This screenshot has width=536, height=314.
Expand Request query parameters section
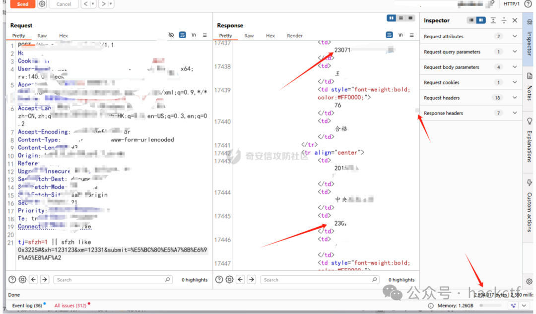[471, 52]
